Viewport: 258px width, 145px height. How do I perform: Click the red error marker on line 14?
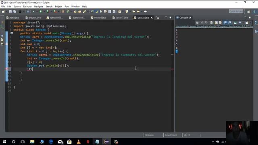[7, 69]
